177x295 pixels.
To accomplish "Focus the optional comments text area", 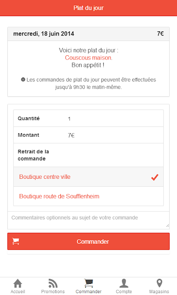I will click(x=88, y=220).
